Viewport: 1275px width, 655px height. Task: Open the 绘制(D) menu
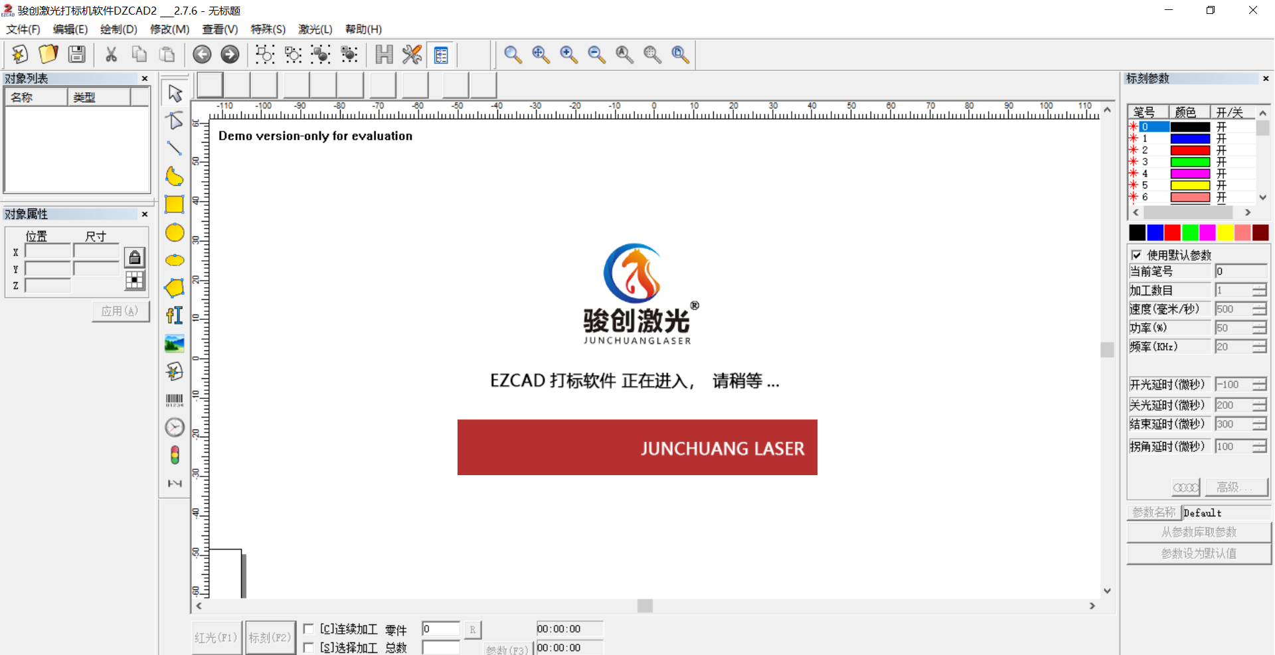pos(119,29)
